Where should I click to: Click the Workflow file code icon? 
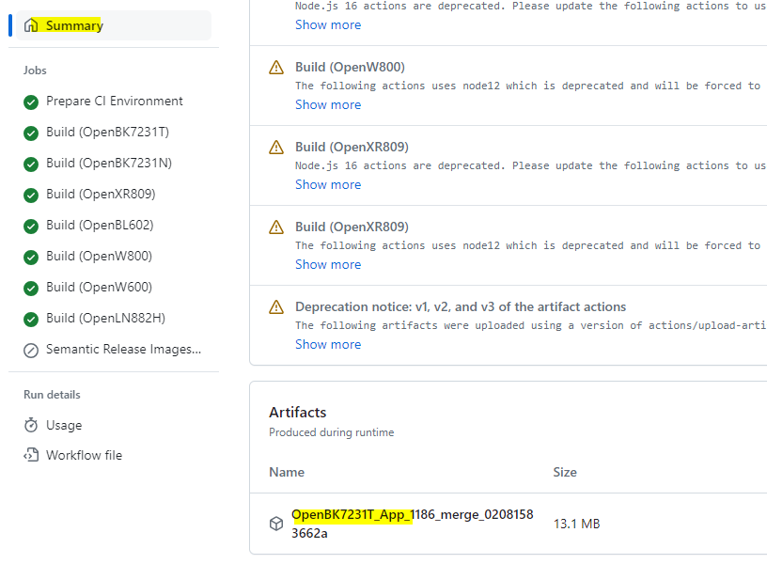pos(31,455)
